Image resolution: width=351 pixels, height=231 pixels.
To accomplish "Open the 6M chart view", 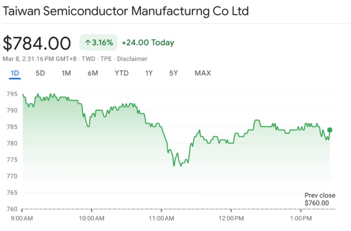I will pos(92,73).
